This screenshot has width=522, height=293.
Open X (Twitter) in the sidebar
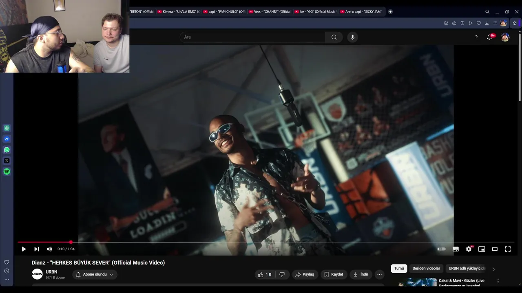click(x=7, y=161)
